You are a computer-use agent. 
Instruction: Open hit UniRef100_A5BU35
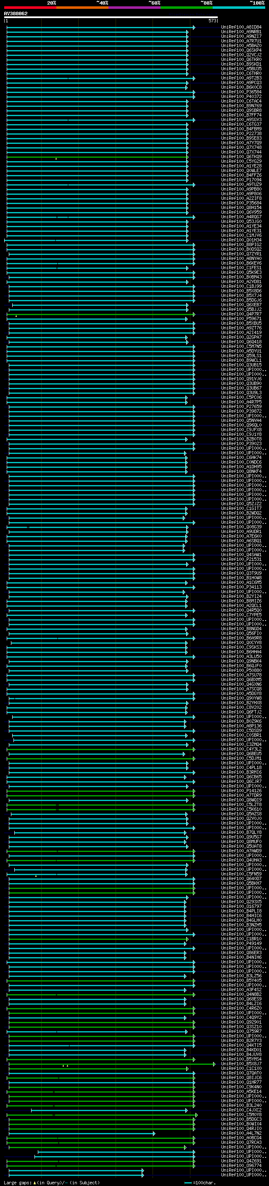[241, 69]
